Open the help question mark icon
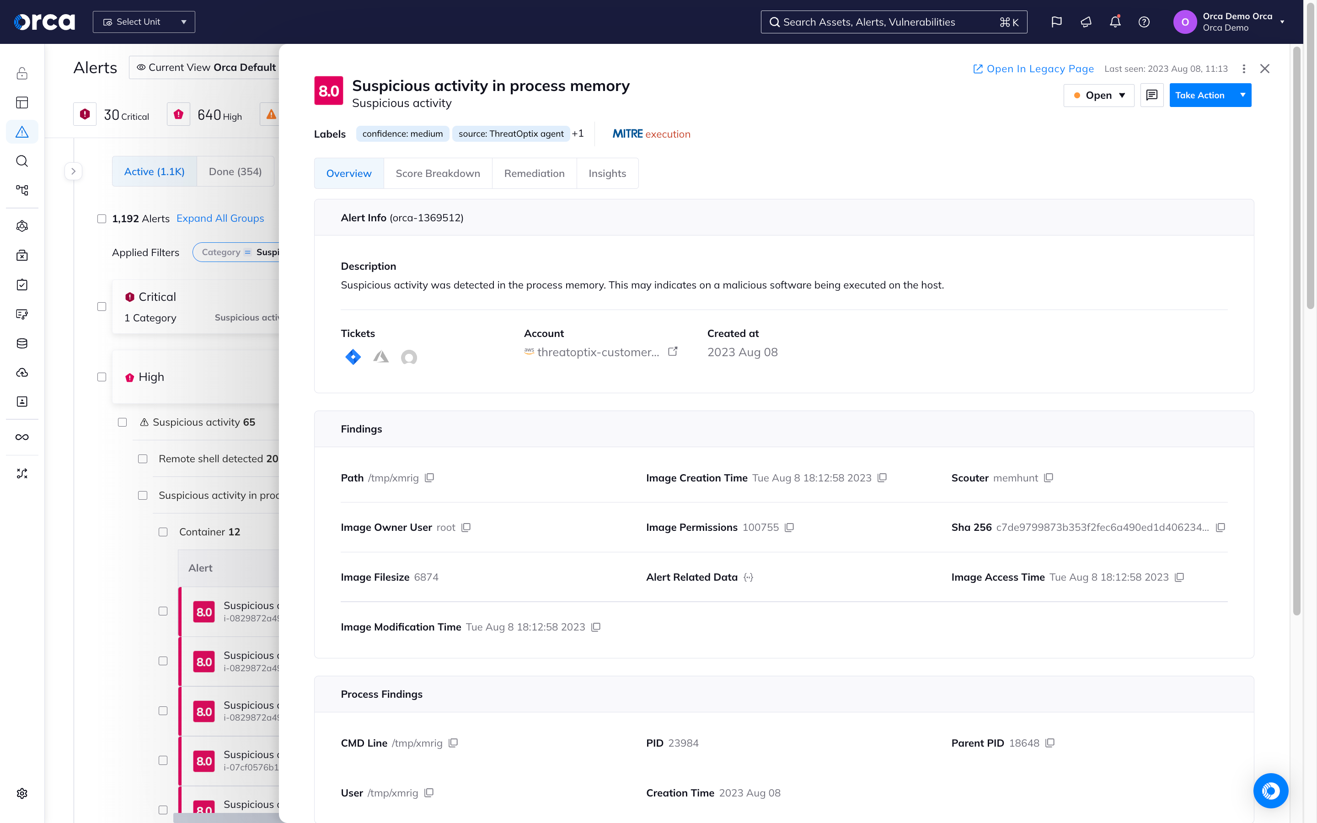1317x823 pixels. click(1144, 22)
